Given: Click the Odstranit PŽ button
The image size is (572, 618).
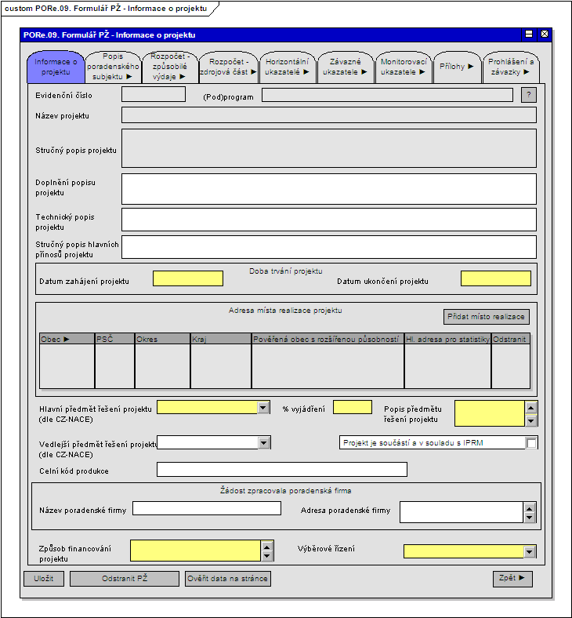Looking at the screenshot, I should [125, 579].
